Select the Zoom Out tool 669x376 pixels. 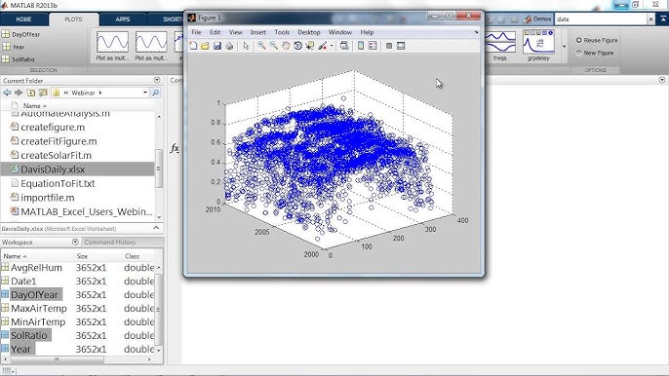click(273, 46)
